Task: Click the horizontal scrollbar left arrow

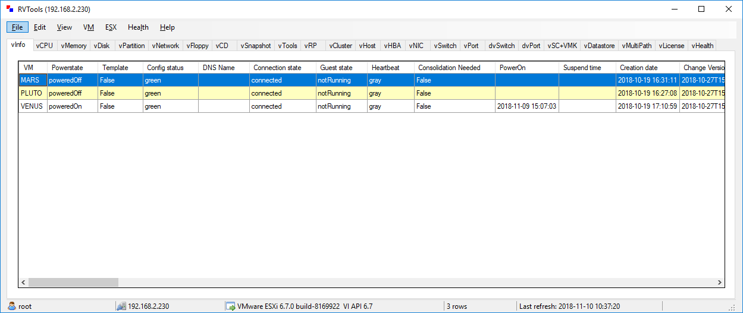Action: [x=24, y=283]
